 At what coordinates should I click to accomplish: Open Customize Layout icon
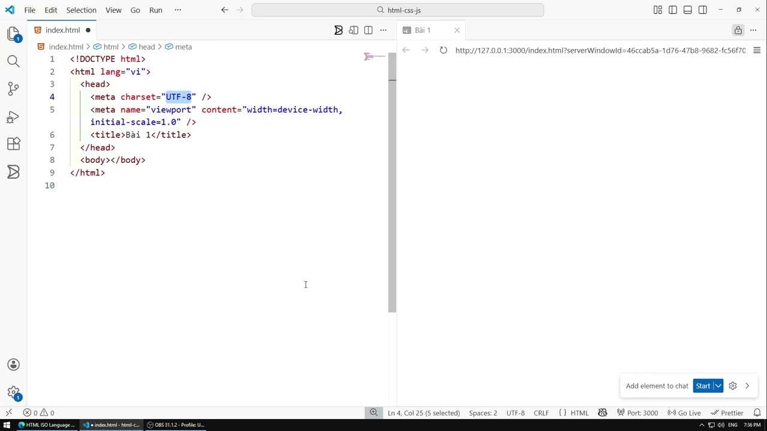click(x=658, y=10)
